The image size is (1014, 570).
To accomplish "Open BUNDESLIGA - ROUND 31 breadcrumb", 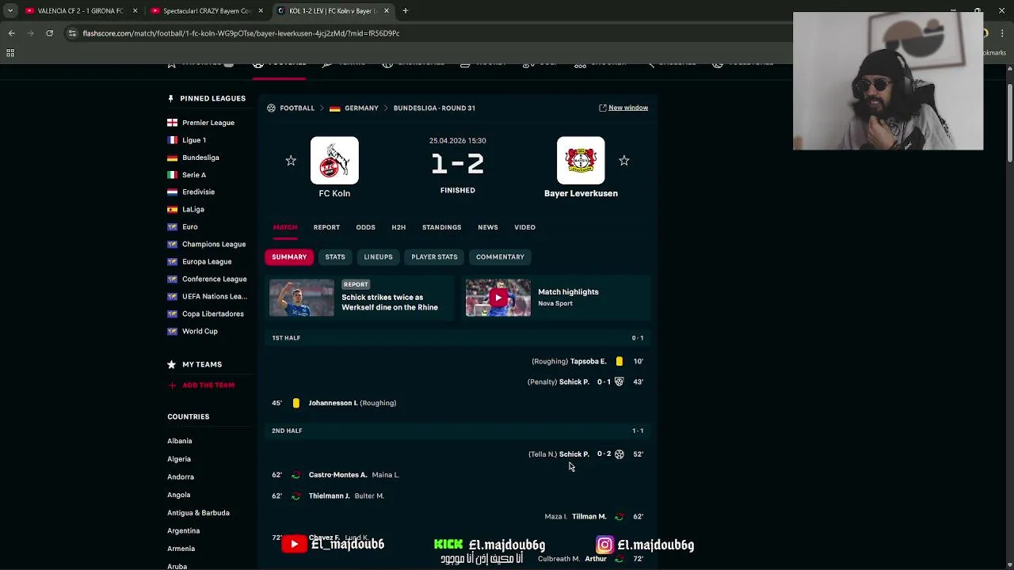I will click(x=434, y=108).
